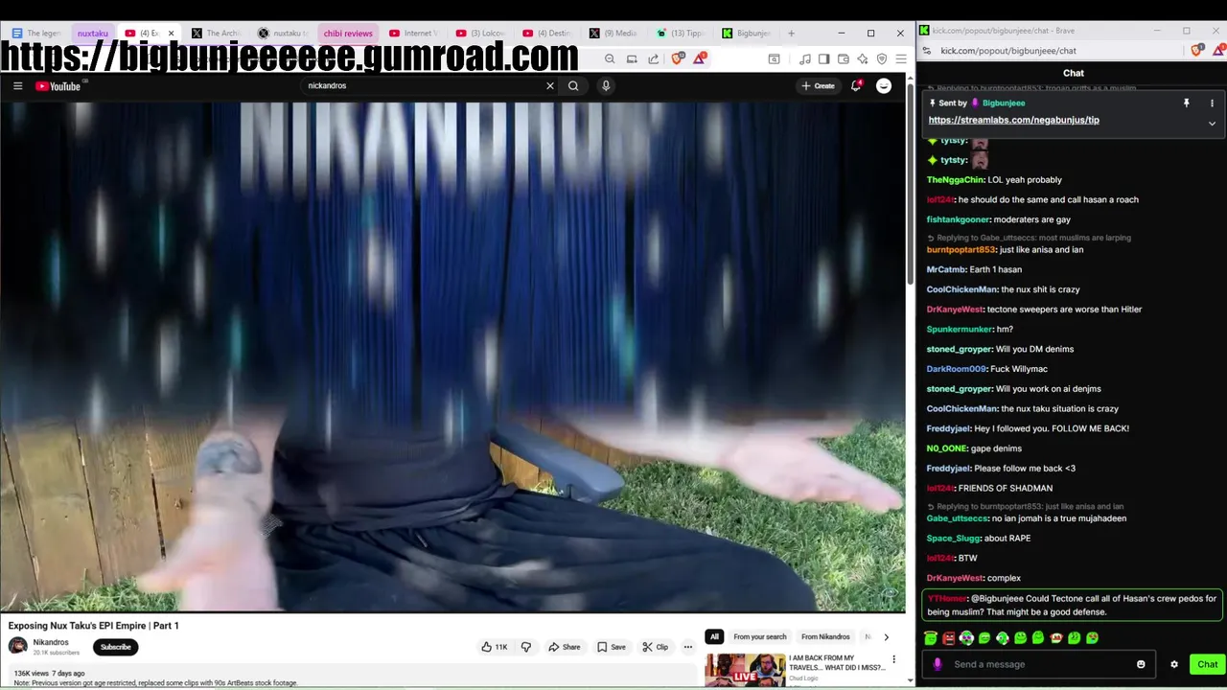
Task: Open Brave playlist music note icon
Action: pyautogui.click(x=804, y=59)
